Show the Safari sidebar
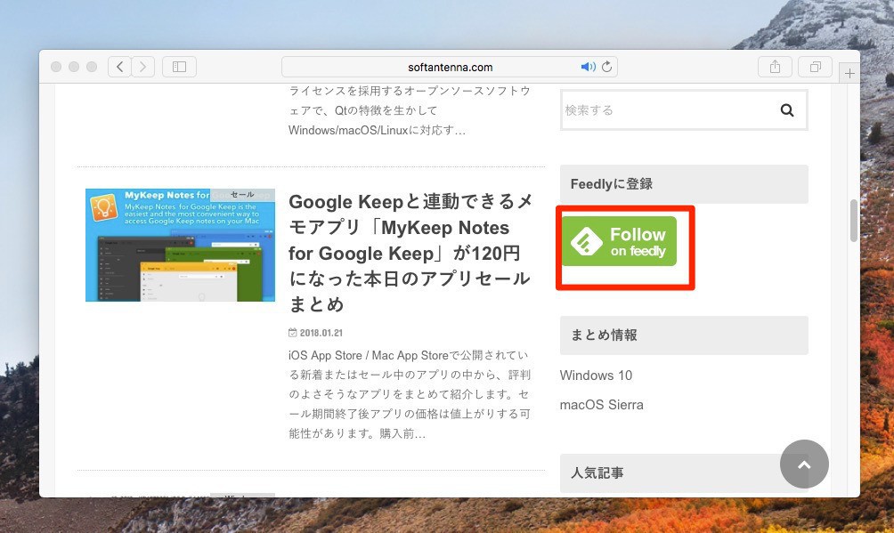Image resolution: width=894 pixels, height=533 pixels. pos(179,67)
